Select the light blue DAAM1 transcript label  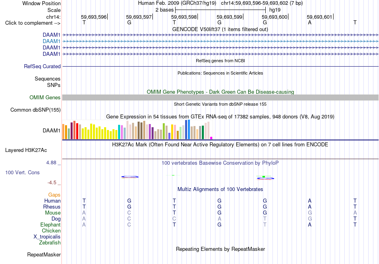(x=51, y=41)
